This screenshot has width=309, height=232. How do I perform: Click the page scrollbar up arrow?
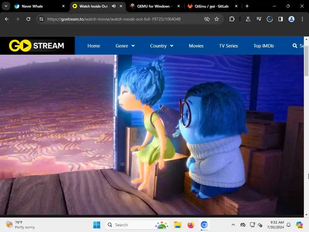[306, 39]
